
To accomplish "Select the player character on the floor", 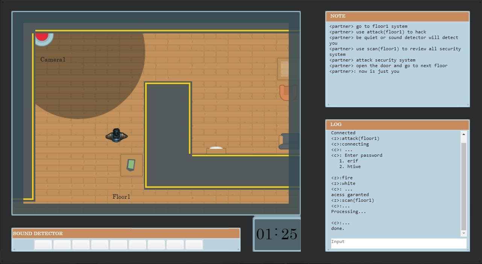I will (117, 135).
